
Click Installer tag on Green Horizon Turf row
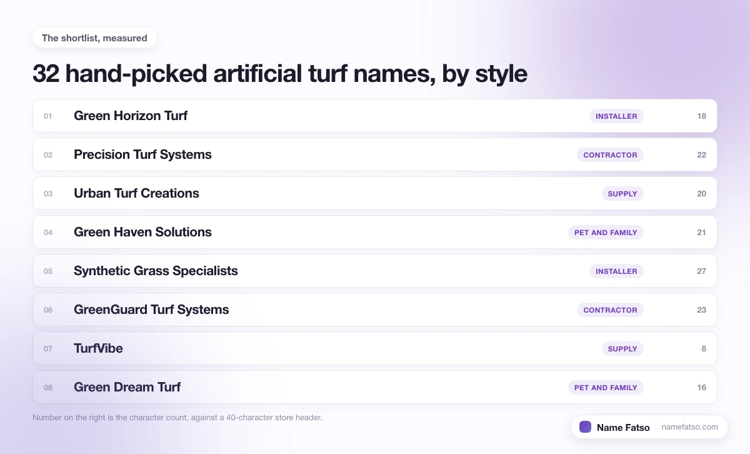coord(616,116)
